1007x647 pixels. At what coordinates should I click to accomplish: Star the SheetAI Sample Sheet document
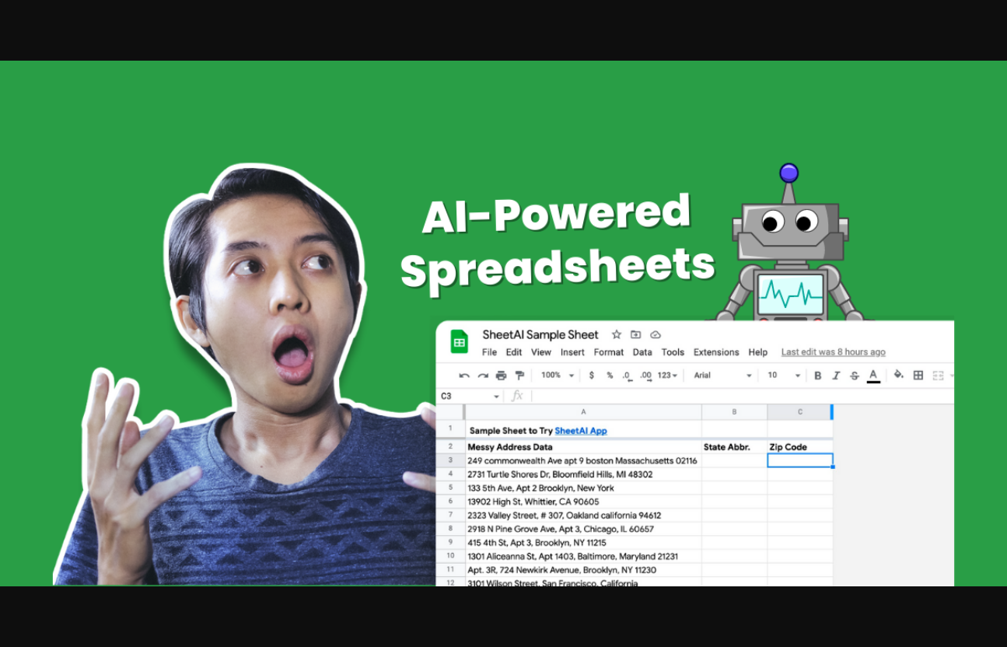tap(617, 334)
